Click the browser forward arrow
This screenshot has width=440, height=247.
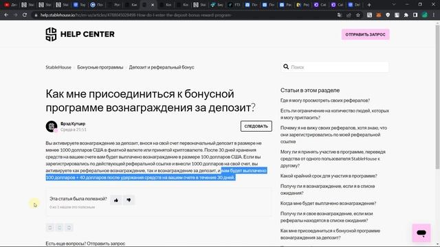coord(15,15)
